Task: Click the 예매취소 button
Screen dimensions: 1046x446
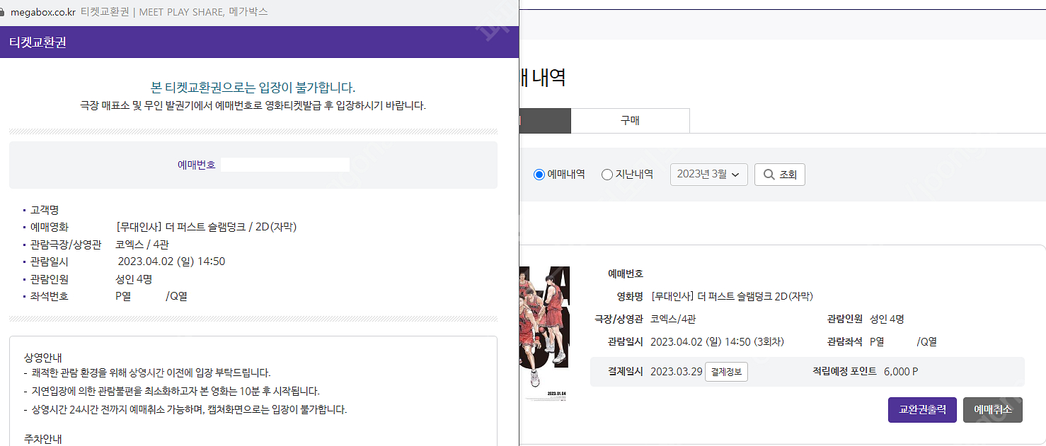Action: tap(992, 410)
